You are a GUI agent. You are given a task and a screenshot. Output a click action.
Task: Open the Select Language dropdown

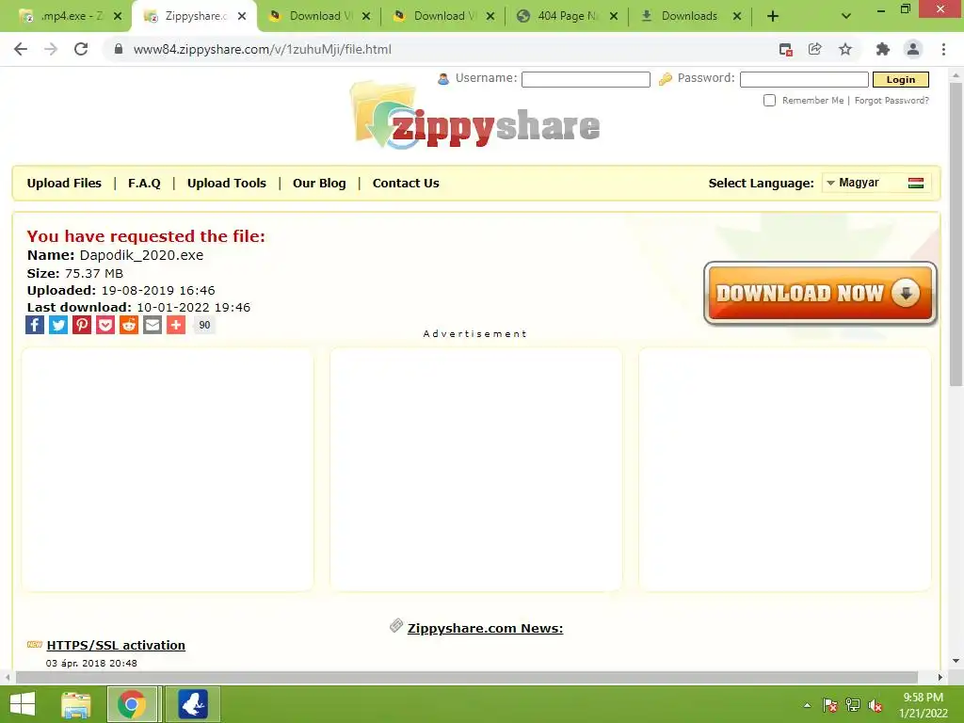pos(876,183)
